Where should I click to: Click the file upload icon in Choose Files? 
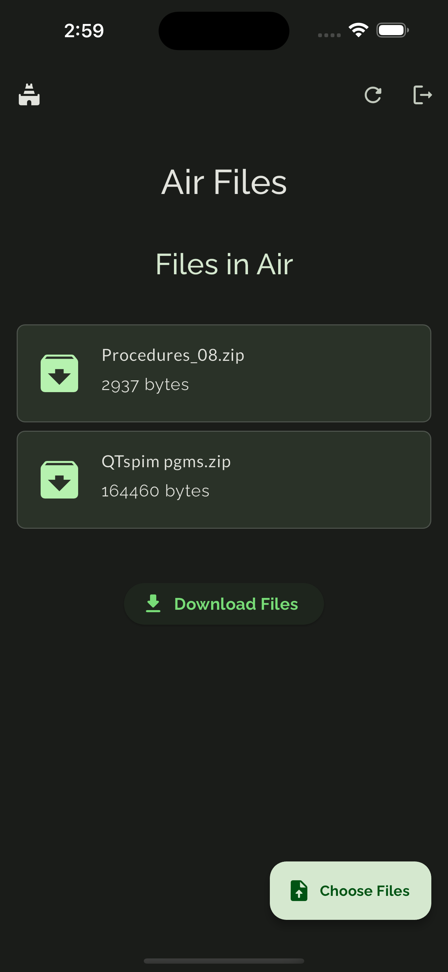pos(299,891)
